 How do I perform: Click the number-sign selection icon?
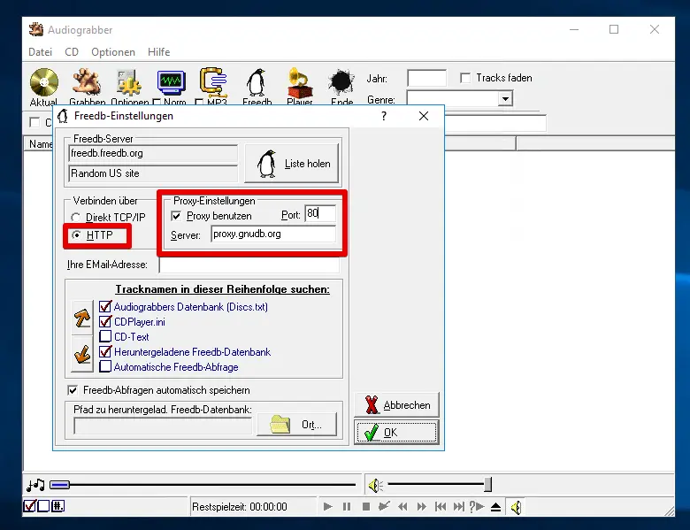tap(57, 506)
